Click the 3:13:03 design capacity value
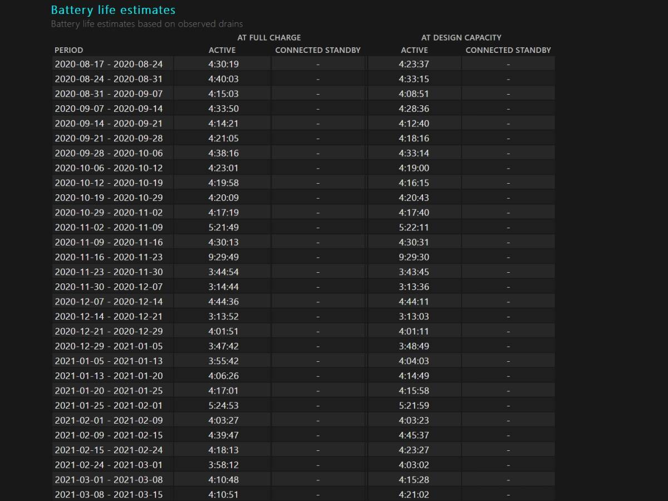Screen dimensions: 668x501 point(414,316)
